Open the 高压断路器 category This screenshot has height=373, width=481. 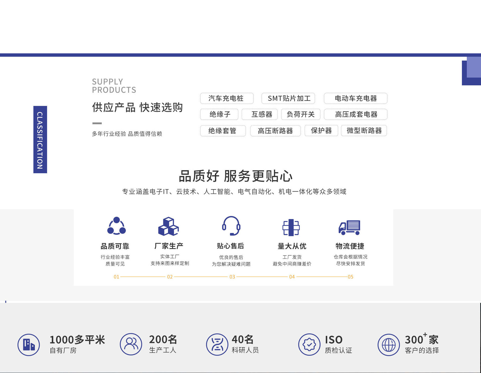(x=275, y=131)
